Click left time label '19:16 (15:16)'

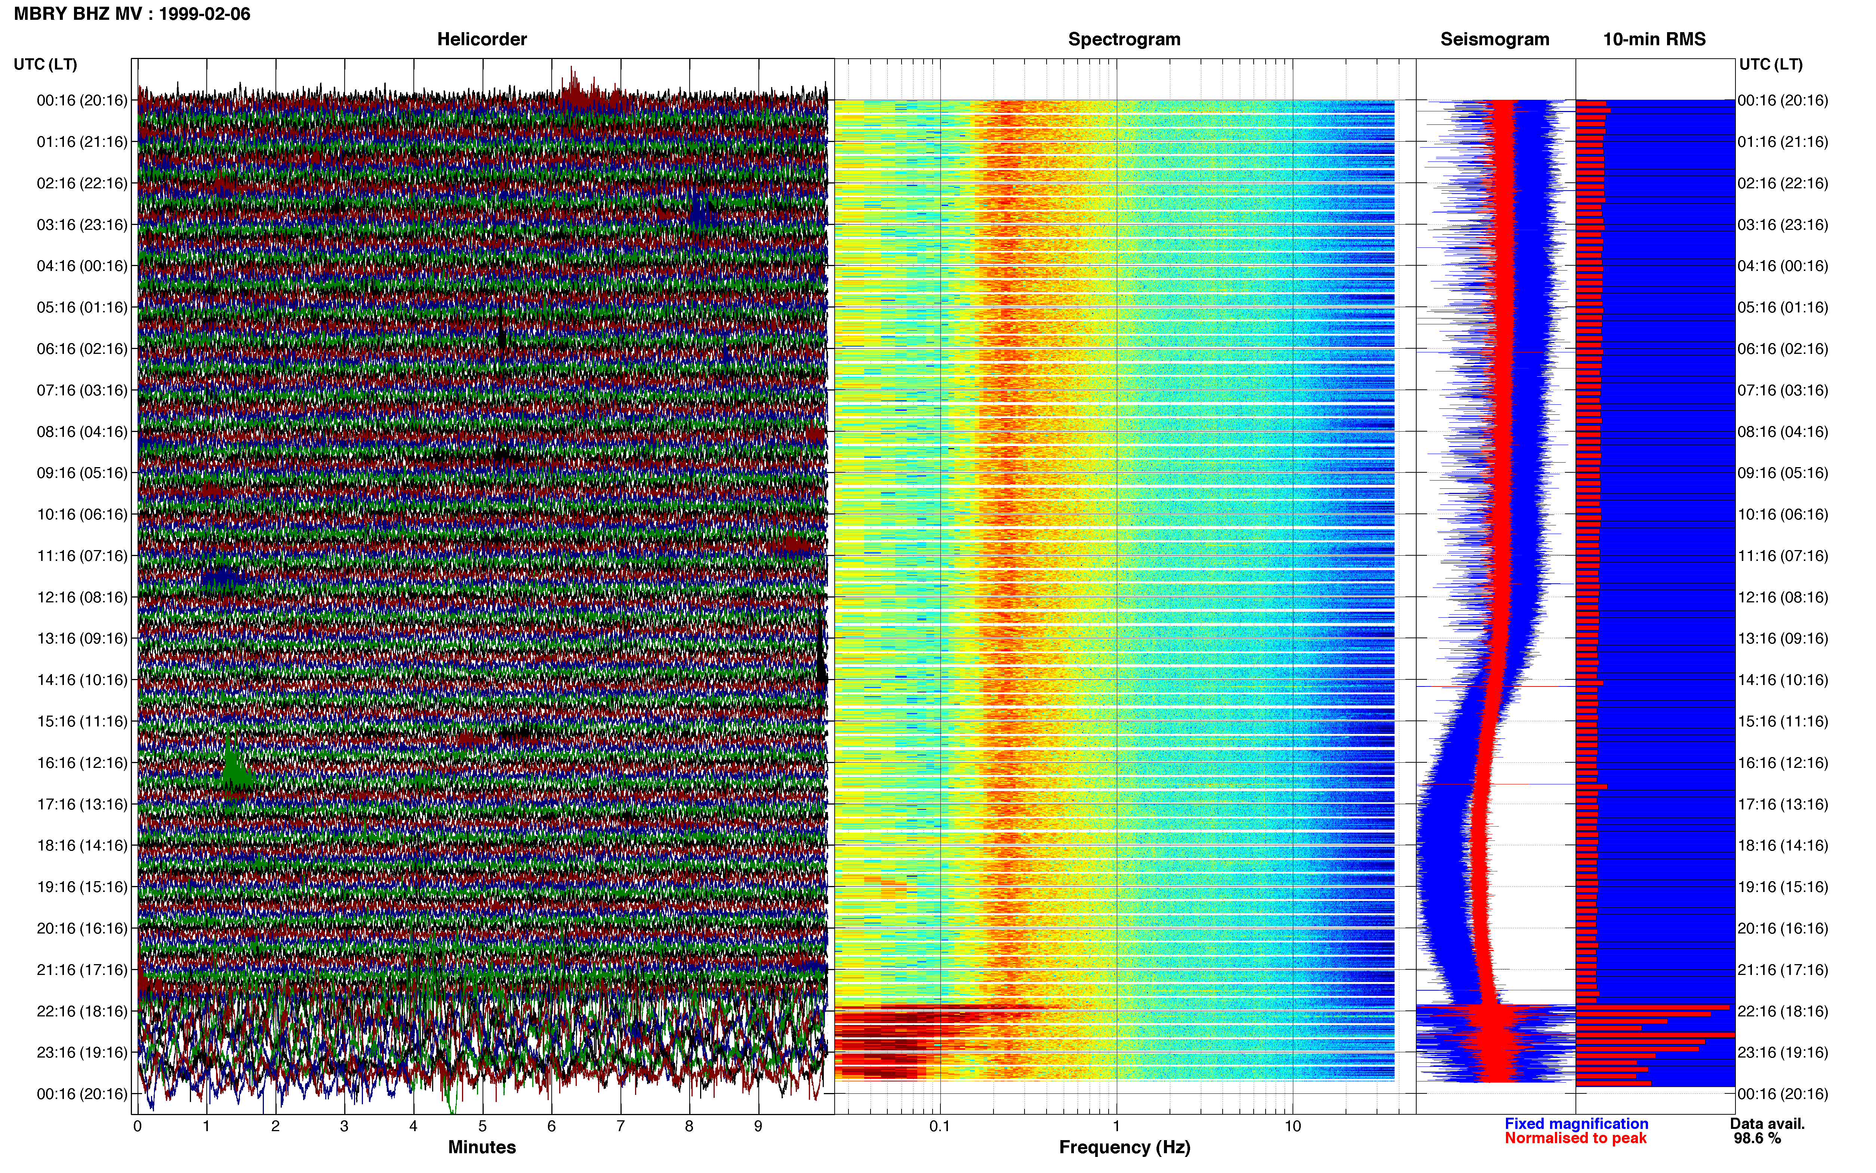click(x=82, y=887)
